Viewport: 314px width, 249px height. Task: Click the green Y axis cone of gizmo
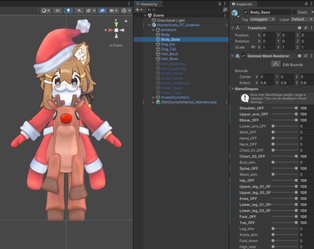coord(116,25)
